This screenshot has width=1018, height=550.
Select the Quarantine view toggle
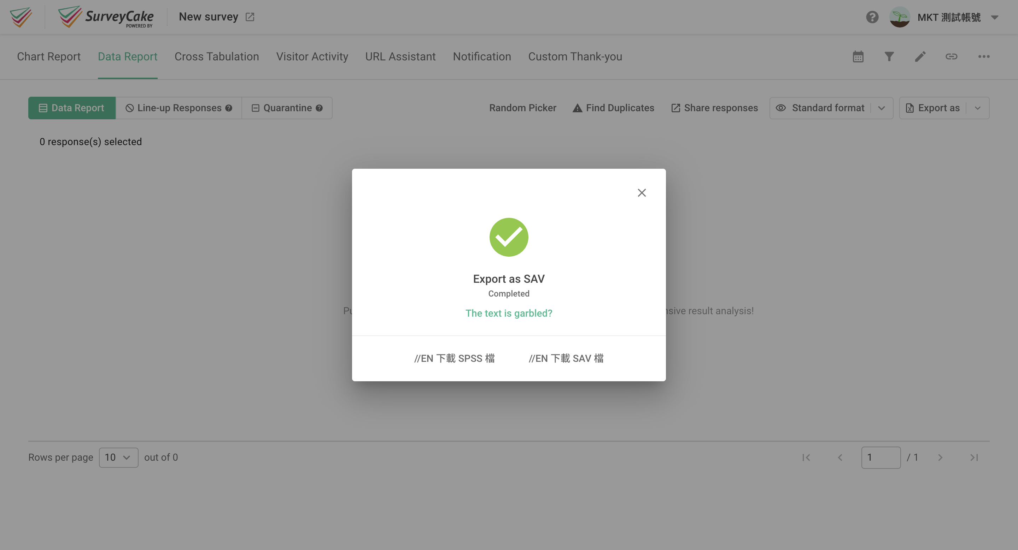287,108
